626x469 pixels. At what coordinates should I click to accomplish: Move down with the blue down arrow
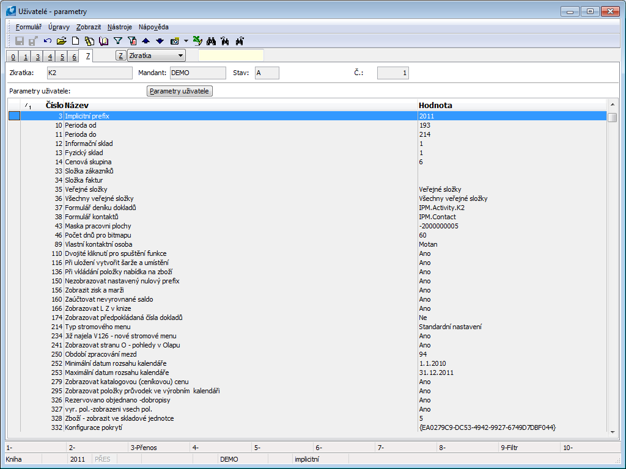(160, 41)
